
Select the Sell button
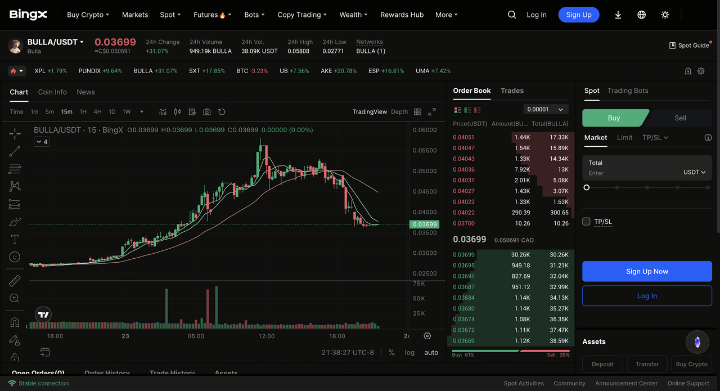point(680,118)
